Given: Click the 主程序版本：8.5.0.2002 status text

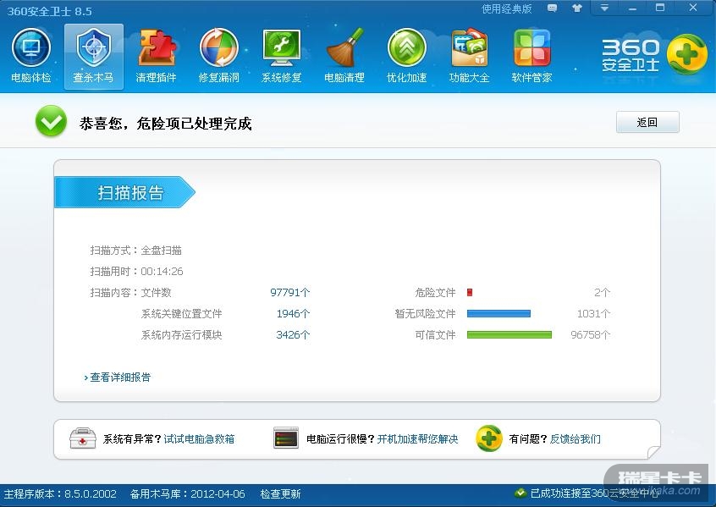Looking at the screenshot, I should (60, 493).
